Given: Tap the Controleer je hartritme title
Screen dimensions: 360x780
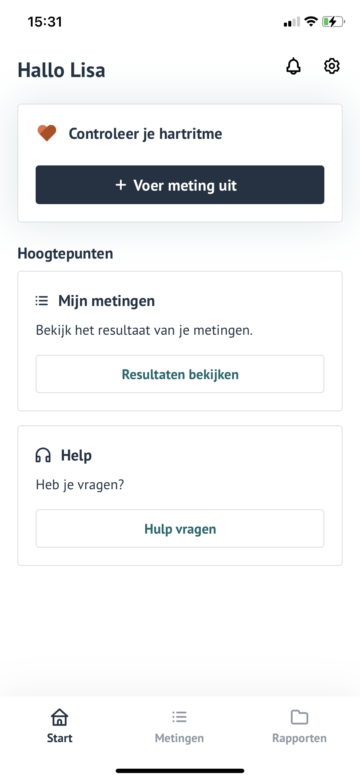Looking at the screenshot, I should 145,134.
